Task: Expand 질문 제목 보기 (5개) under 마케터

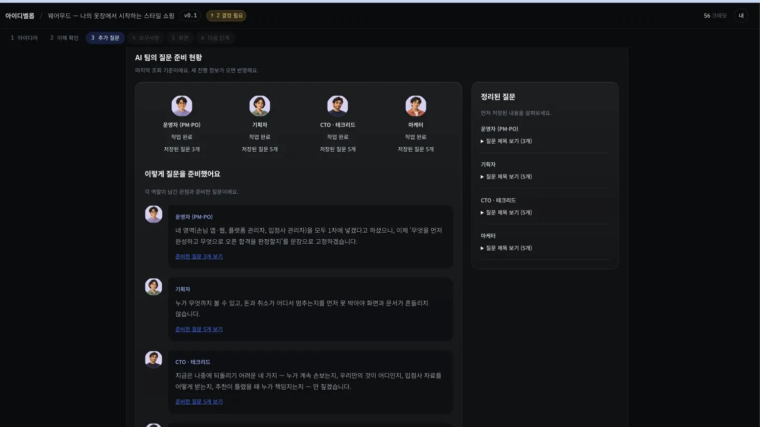Action: (x=506, y=248)
